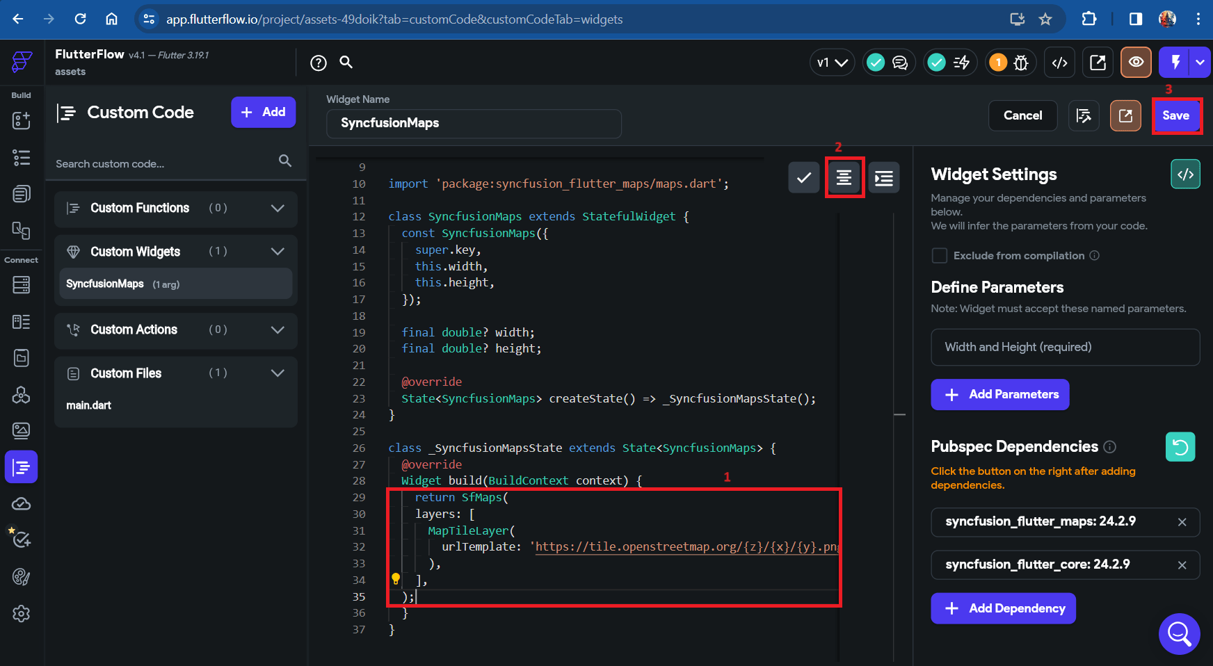The height and width of the screenshot is (666, 1213).
Task: Open the Media Assets icon in sidebar
Action: [x=22, y=431]
